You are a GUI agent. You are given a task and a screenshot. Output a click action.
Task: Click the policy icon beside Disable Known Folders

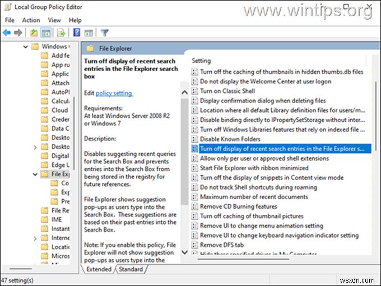coord(194,139)
